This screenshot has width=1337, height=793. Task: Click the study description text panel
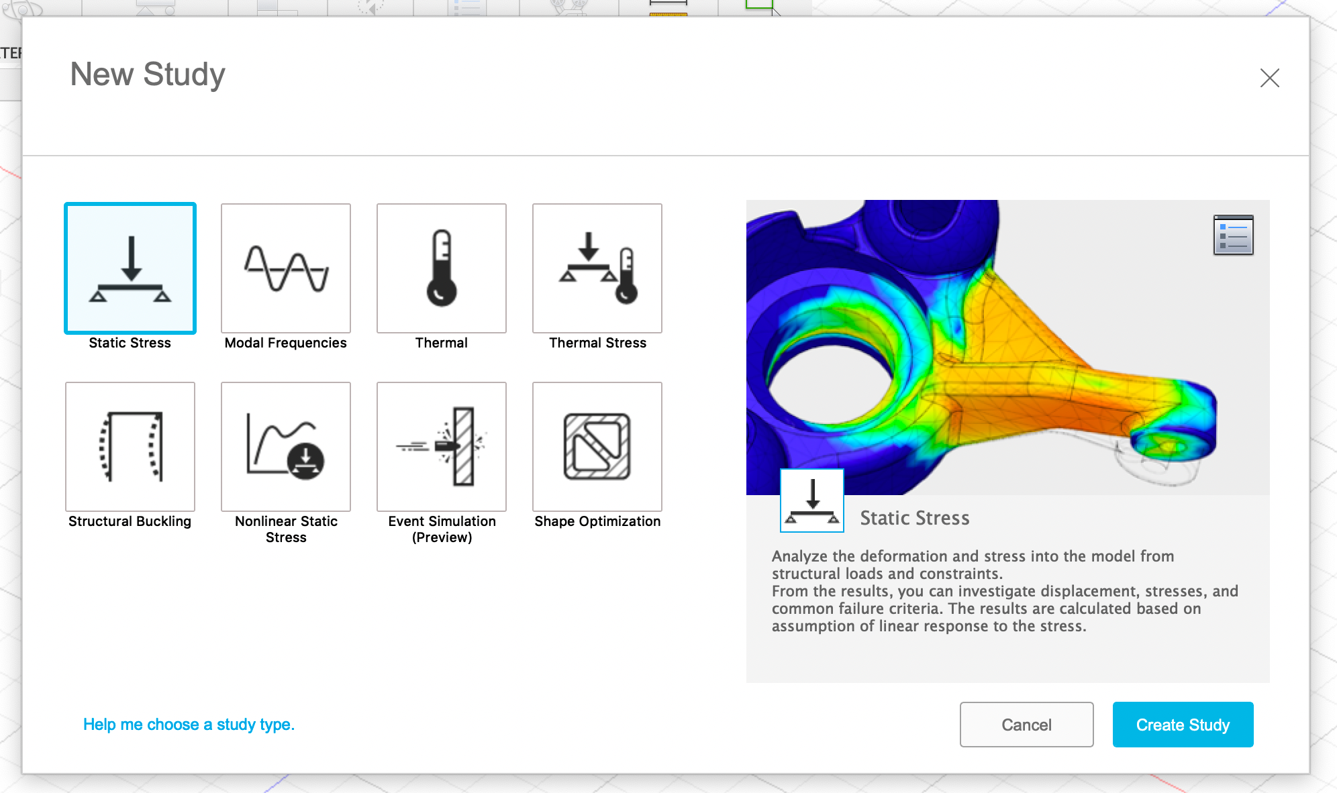click(x=1005, y=590)
